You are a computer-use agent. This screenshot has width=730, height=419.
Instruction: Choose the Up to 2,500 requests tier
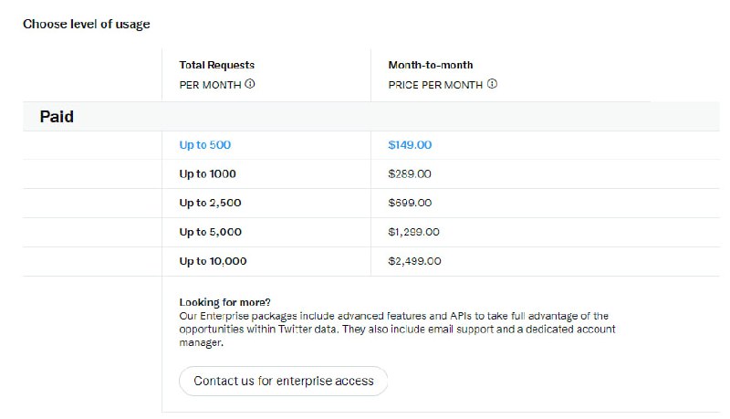[x=210, y=203]
